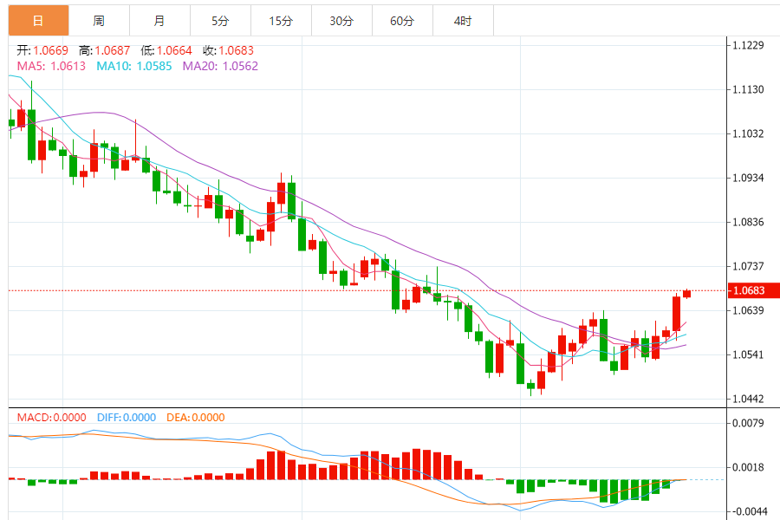Click the 1.1130 price axis label
Image resolution: width=780 pixels, height=520 pixels.
click(748, 89)
